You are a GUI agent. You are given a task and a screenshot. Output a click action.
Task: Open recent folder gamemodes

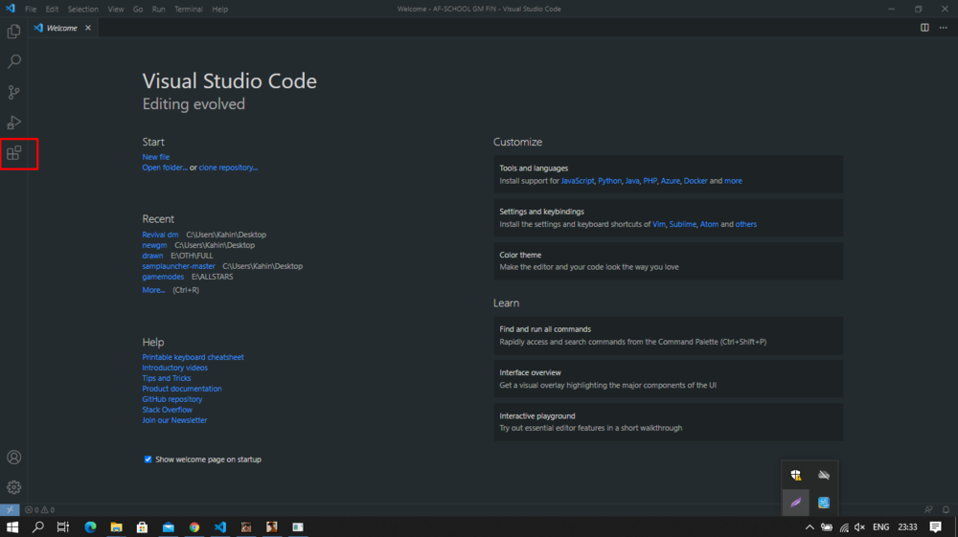(163, 277)
